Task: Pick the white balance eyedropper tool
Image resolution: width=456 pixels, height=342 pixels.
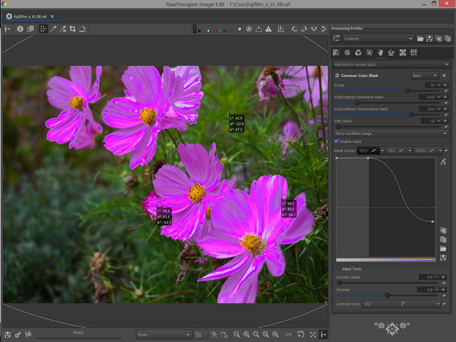Action: [x=53, y=29]
